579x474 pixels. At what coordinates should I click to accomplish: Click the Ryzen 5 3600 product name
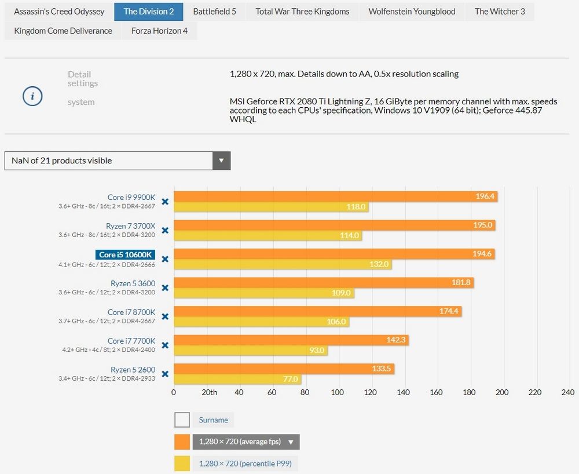[x=133, y=283]
